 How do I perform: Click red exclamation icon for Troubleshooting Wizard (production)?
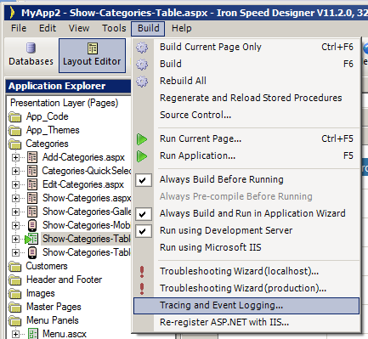click(142, 289)
